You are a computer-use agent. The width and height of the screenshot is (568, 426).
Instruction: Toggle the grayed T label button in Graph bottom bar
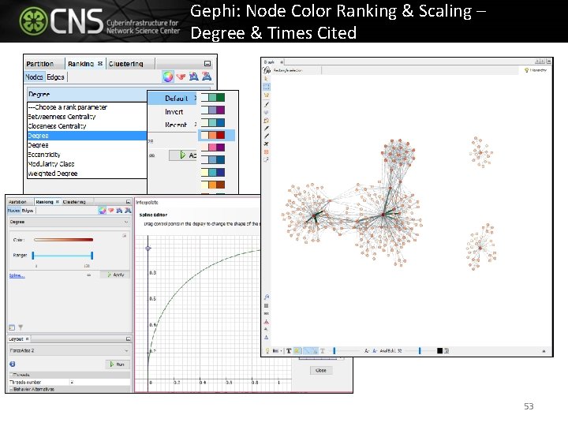coord(323,350)
